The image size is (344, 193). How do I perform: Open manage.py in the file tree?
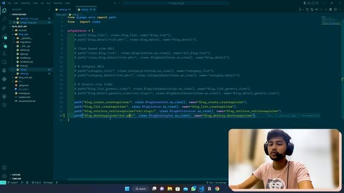click(31, 93)
